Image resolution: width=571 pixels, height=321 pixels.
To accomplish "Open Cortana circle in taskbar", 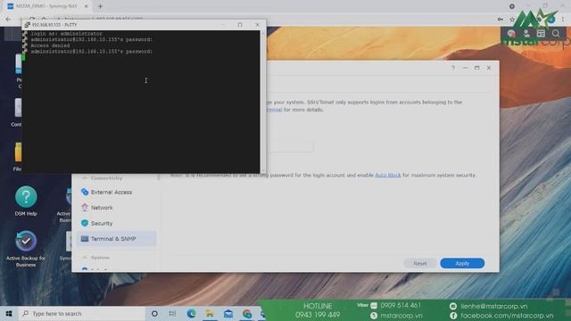I will coord(154,313).
